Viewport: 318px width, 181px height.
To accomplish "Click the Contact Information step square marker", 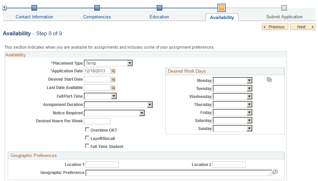I will pos(34,8).
